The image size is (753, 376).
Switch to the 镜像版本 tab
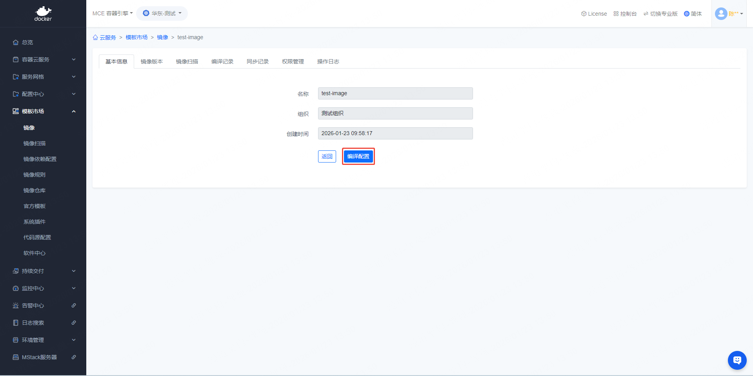[x=152, y=61]
